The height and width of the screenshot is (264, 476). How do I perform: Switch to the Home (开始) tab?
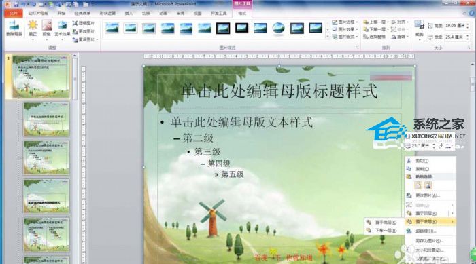coord(62,14)
